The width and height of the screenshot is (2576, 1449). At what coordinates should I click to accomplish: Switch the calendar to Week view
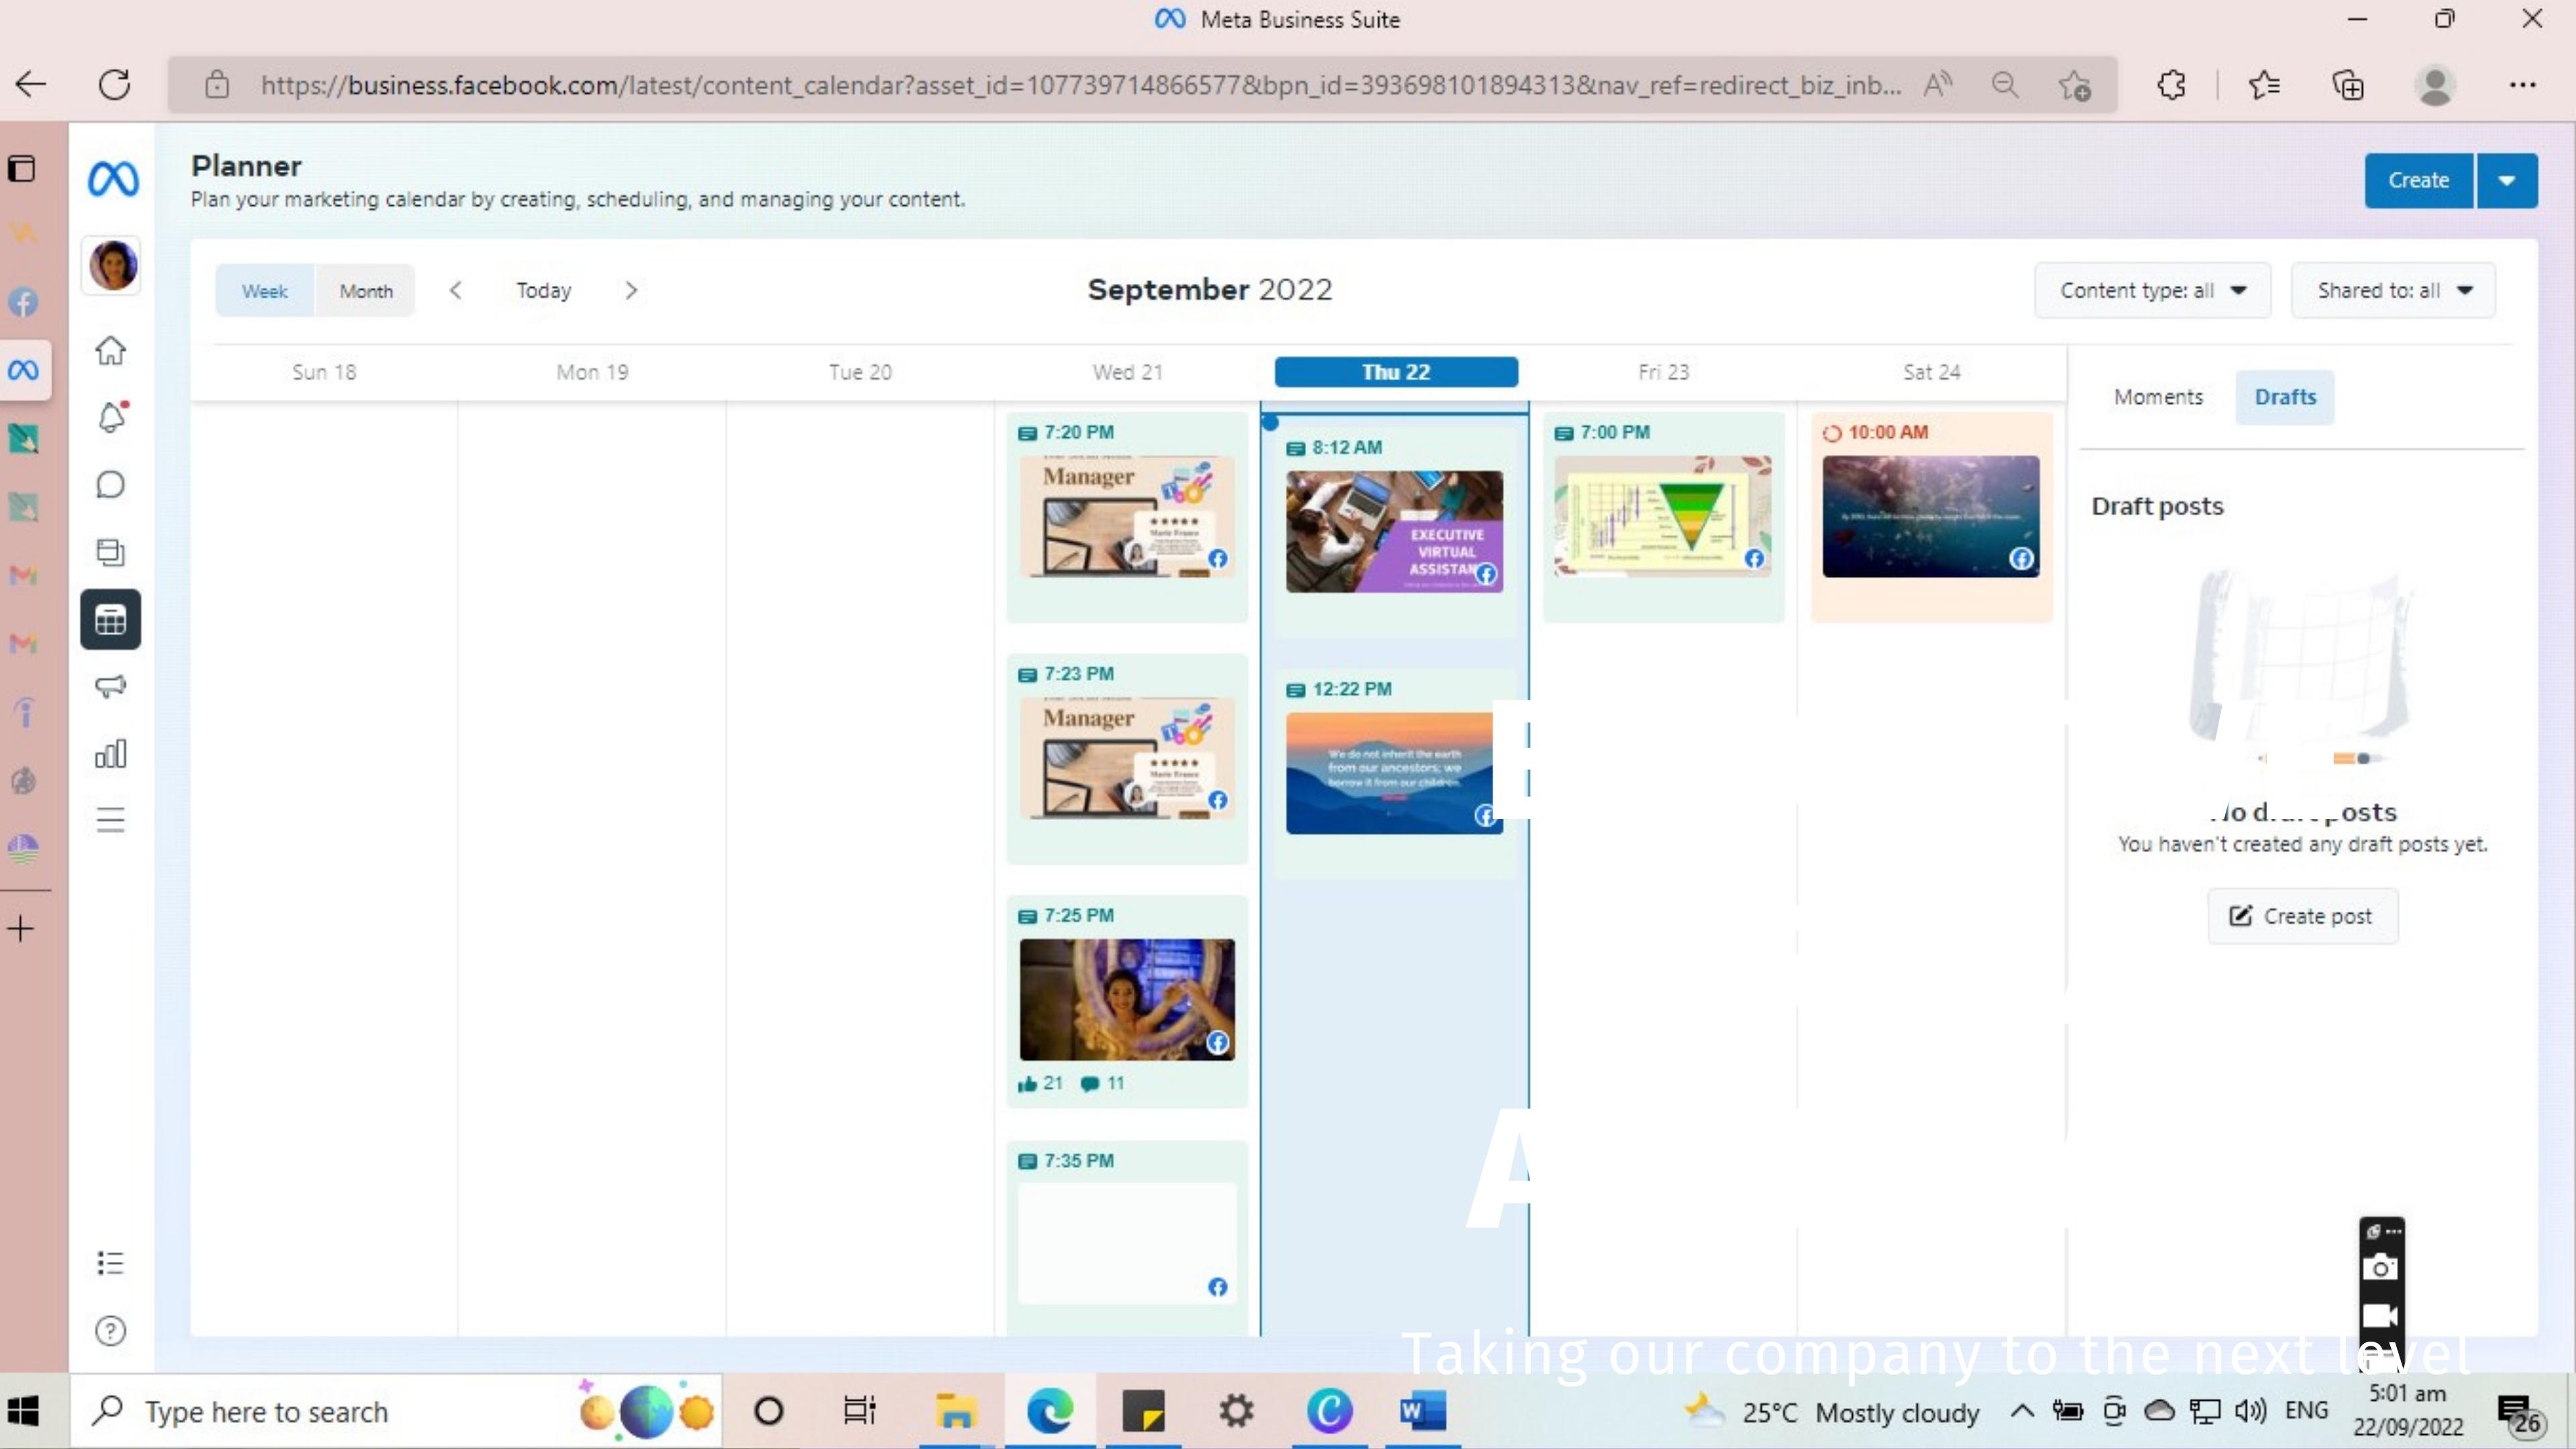tap(264, 291)
